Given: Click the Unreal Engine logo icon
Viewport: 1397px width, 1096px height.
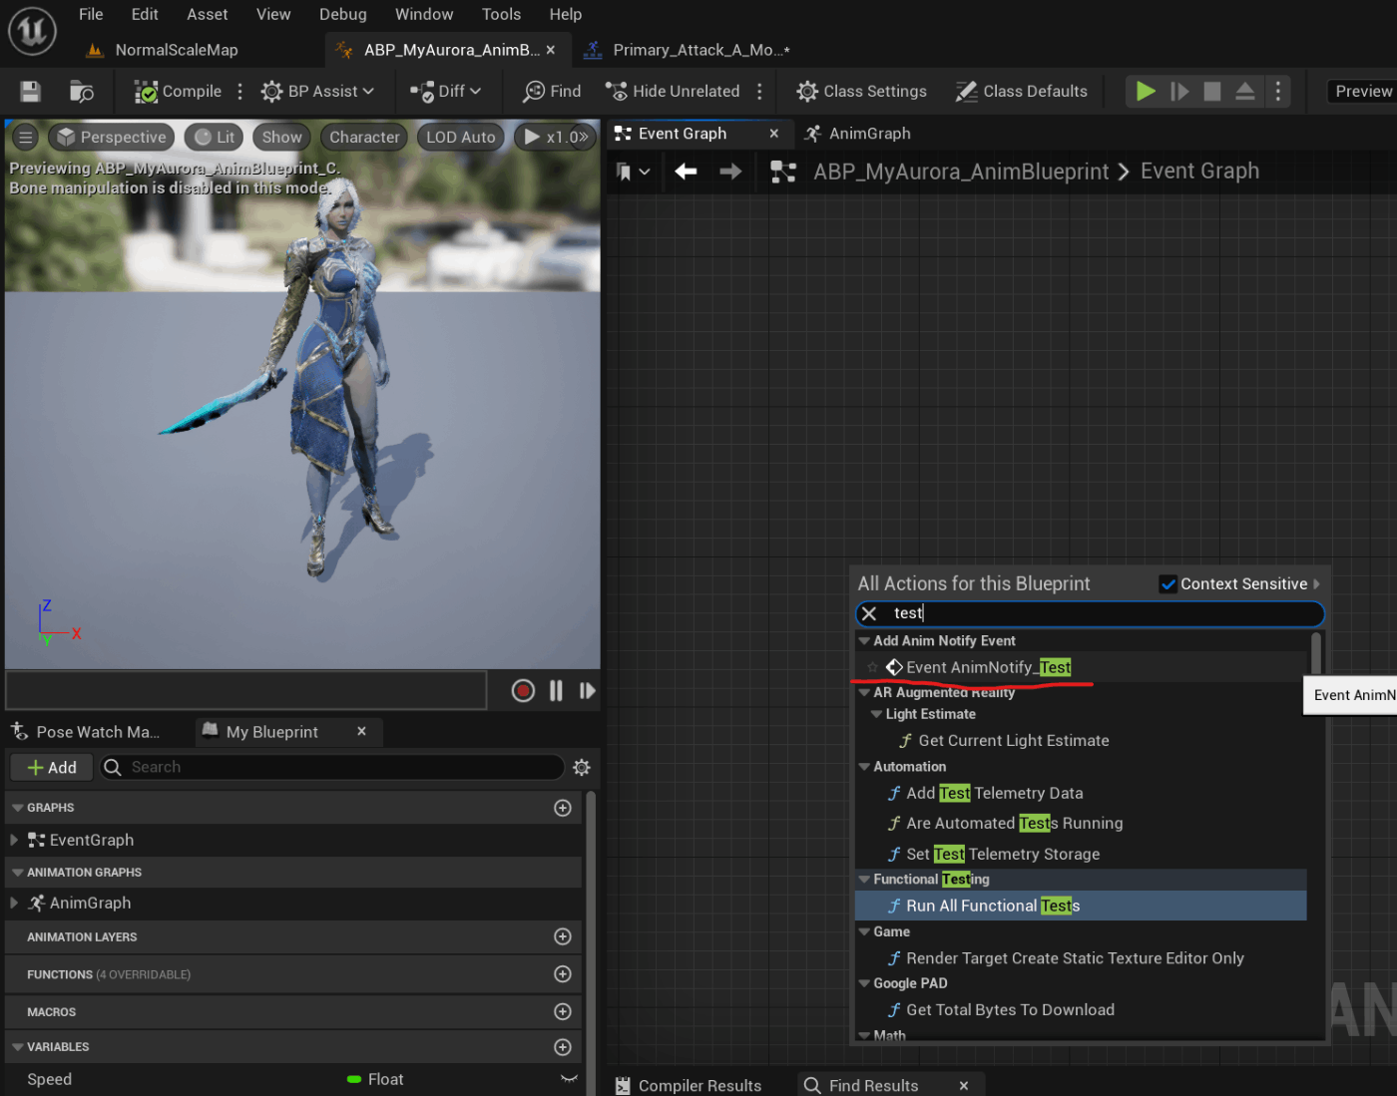Looking at the screenshot, I should click(x=32, y=31).
